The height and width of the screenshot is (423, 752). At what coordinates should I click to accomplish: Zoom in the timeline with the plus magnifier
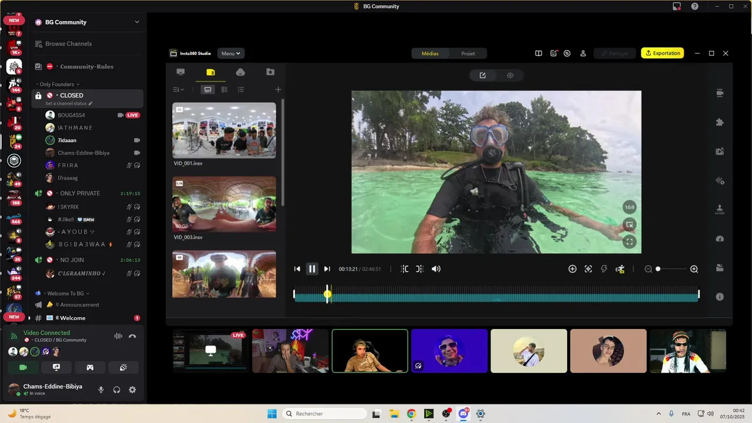tap(694, 269)
